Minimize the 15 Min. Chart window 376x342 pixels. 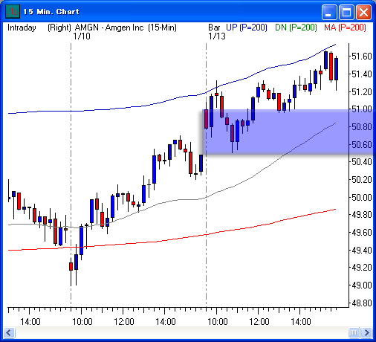[x=329, y=12]
